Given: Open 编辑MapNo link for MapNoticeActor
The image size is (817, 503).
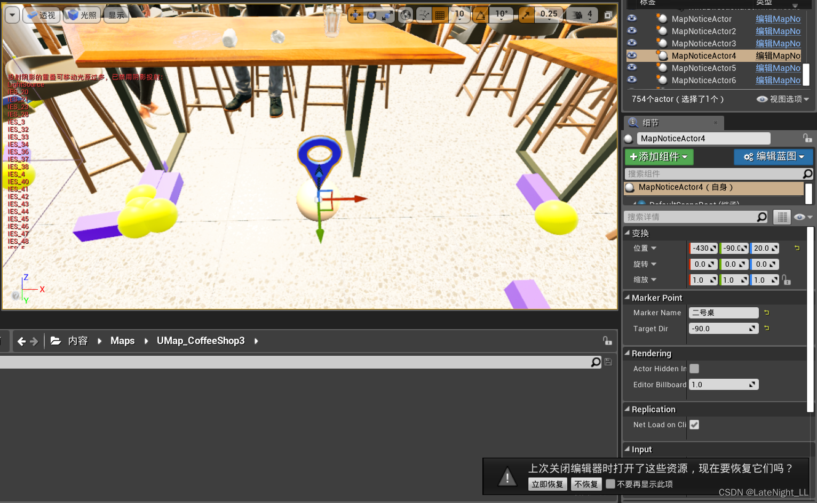Looking at the screenshot, I should point(778,19).
